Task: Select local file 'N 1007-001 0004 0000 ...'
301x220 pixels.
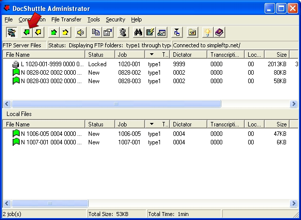Action: pyautogui.click(x=51, y=142)
